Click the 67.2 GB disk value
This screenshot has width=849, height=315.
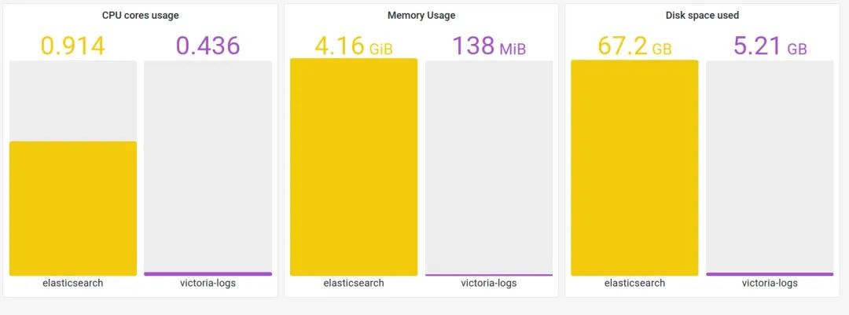634,46
